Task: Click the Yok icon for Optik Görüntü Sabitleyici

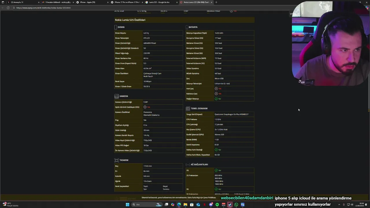Action: [x=145, y=107]
